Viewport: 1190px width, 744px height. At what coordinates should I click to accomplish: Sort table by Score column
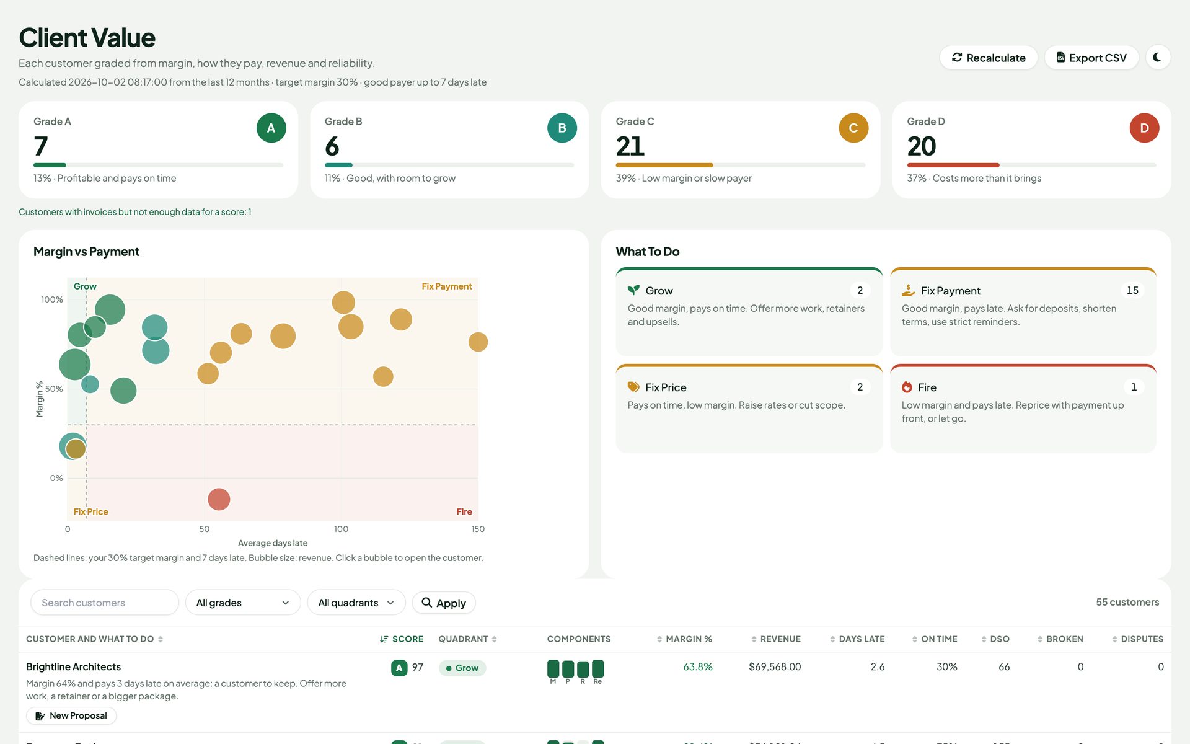pyautogui.click(x=402, y=639)
